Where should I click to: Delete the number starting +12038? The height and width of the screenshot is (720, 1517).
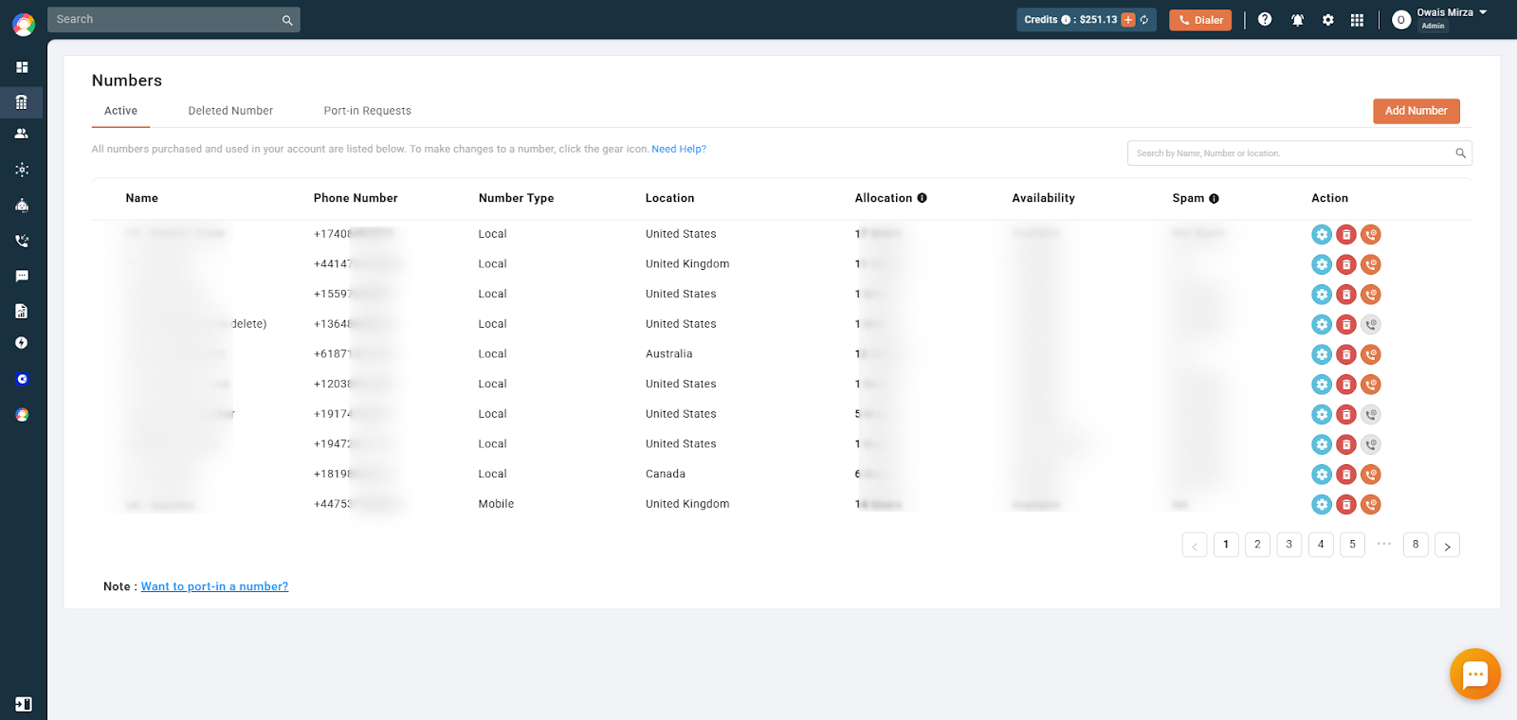pyautogui.click(x=1346, y=385)
